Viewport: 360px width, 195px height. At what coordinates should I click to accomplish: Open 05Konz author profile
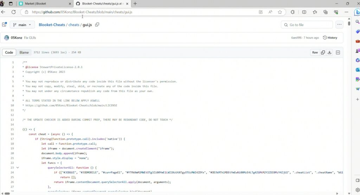tap(16, 38)
